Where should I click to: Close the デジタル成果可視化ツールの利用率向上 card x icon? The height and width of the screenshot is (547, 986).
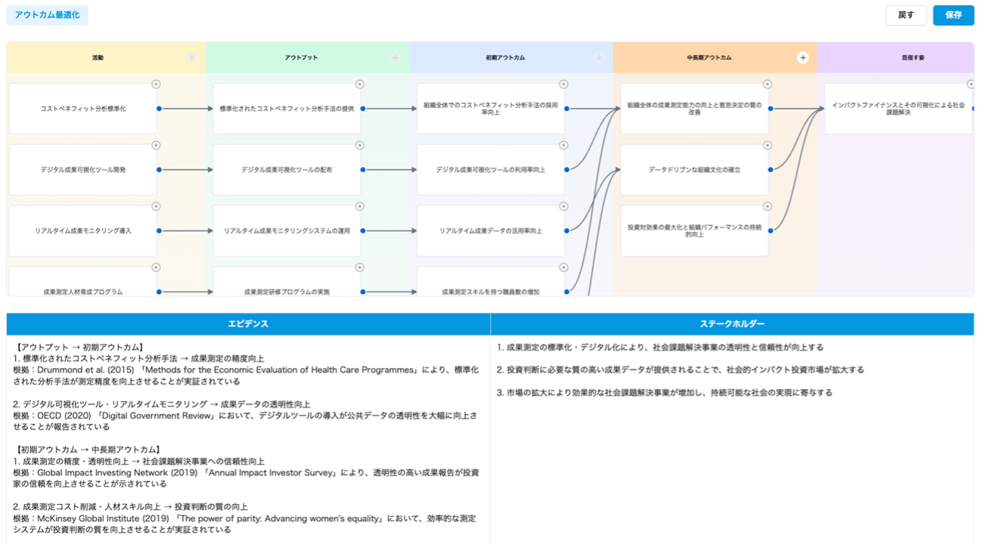563,145
